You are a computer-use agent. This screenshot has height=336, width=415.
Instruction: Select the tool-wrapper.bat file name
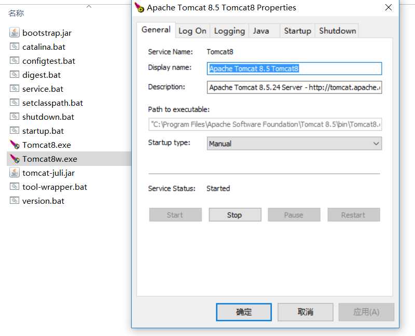pos(54,187)
